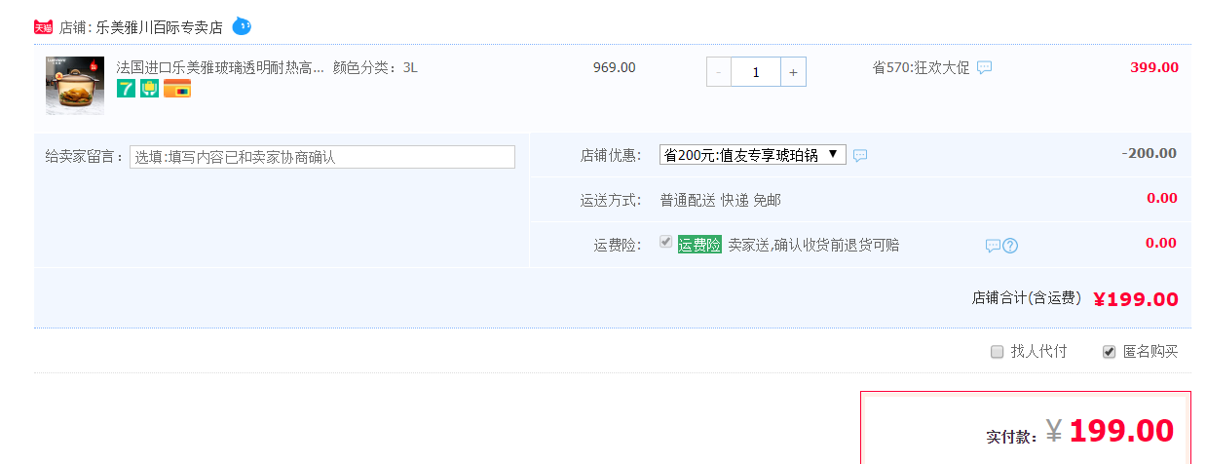Click the quantity input field showing 1
Image resolution: width=1206 pixels, height=464 pixels.
(756, 72)
